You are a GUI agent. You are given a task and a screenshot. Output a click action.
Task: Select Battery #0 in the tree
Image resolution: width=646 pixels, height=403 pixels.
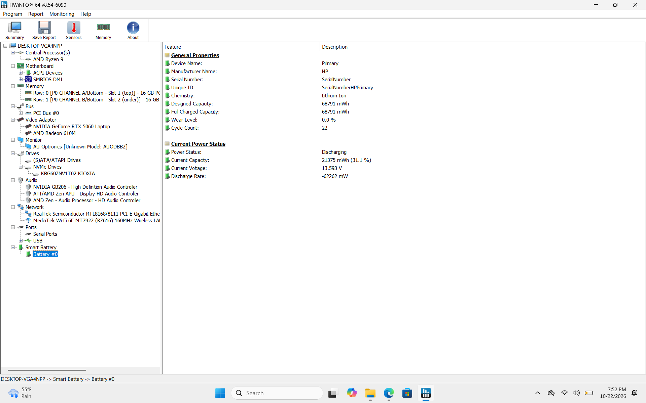point(45,254)
